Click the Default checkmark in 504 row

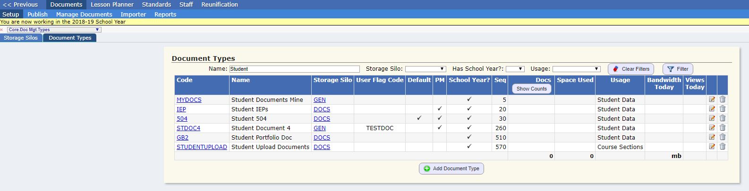419,118
